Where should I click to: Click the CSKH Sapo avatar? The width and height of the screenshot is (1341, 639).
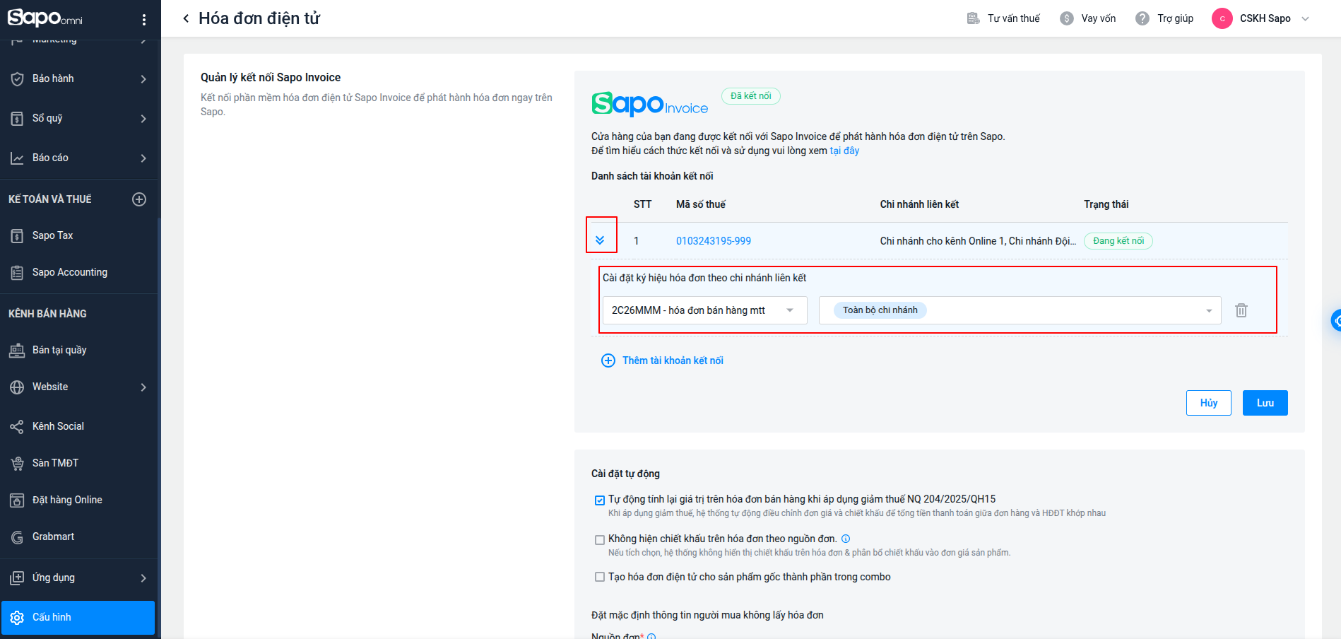tap(1222, 18)
